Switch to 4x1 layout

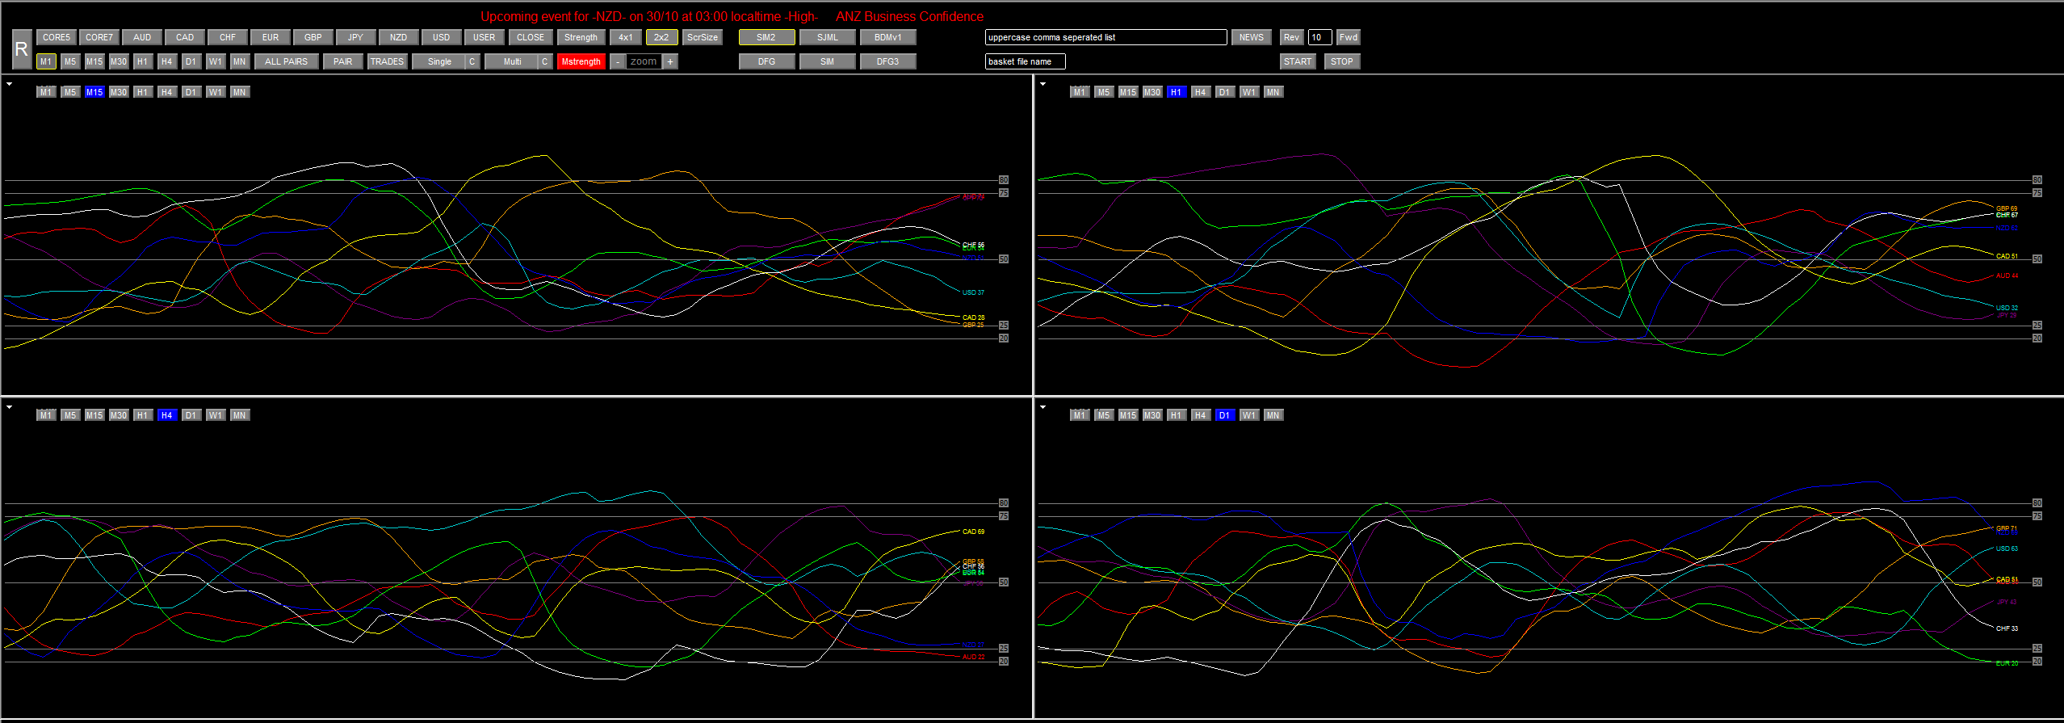click(626, 37)
